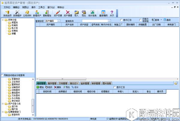180x121 pixels.
Task: Open 系统选项 from the main toolbar
Action: 7,14
